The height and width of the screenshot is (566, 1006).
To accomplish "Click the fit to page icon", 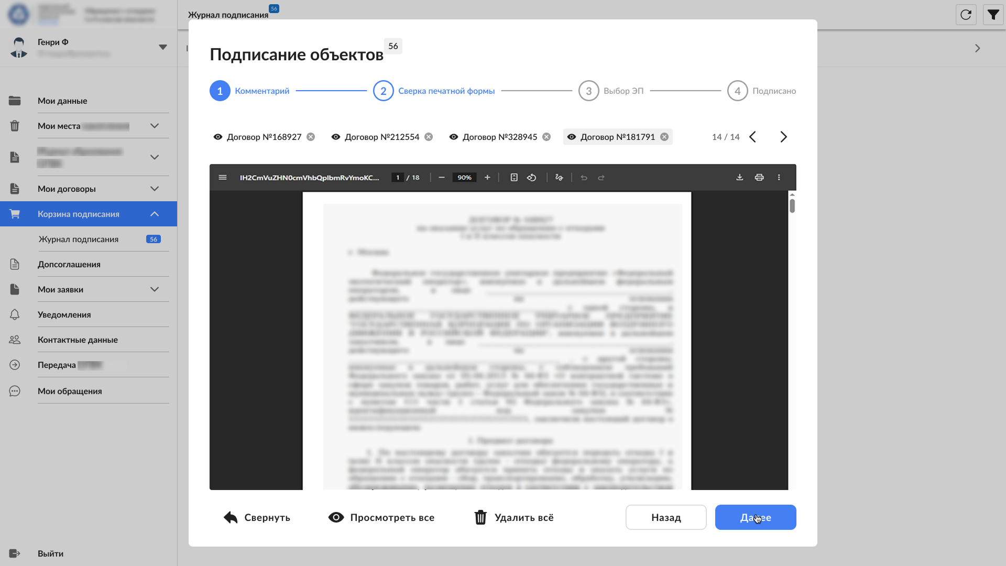I will [x=514, y=178].
